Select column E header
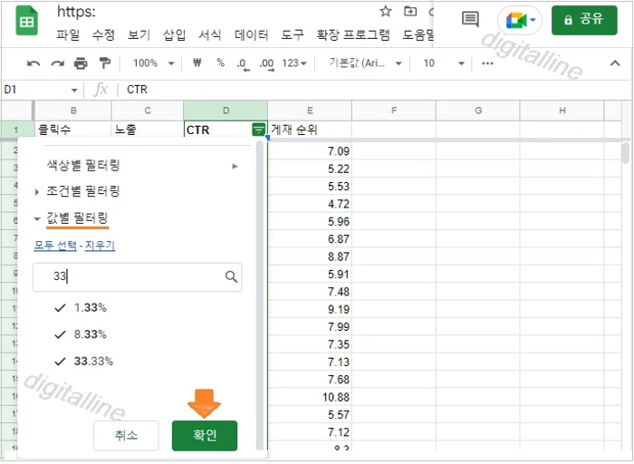 (310, 111)
